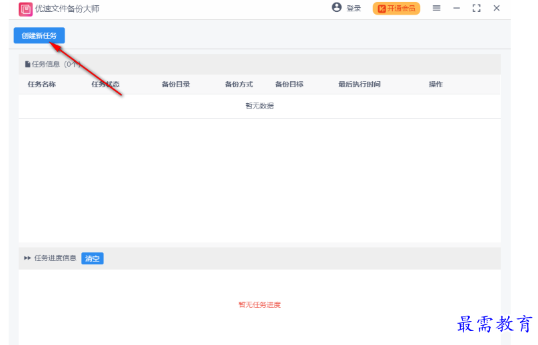Viewport: 538px width, 345px height.
Task: Click the 开通会员 membership button
Action: click(396, 9)
